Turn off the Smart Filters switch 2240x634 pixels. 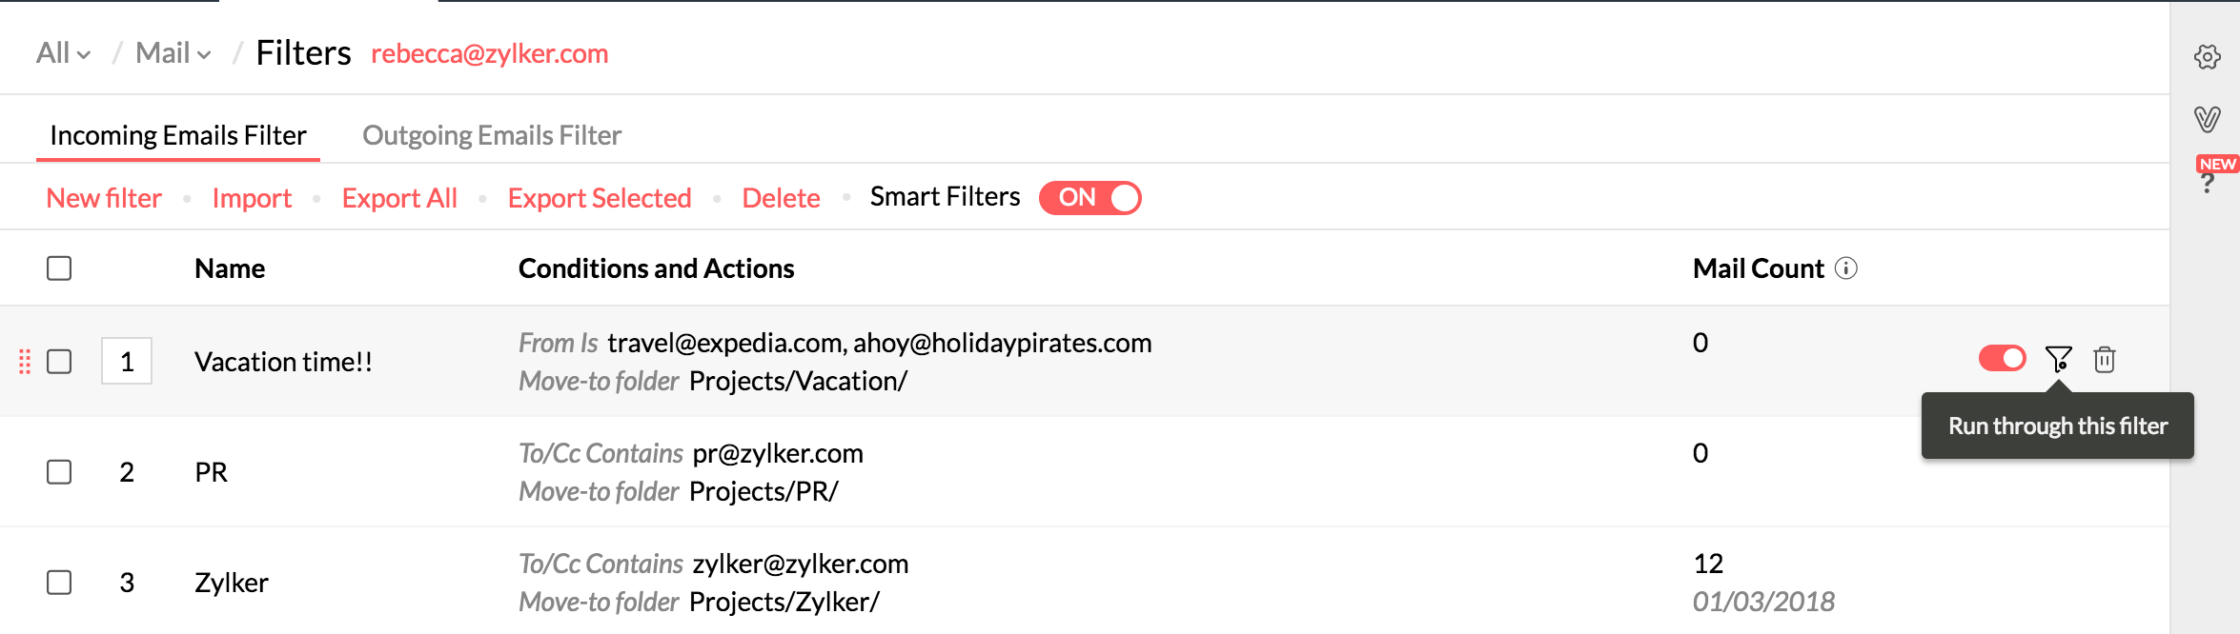click(x=1089, y=198)
